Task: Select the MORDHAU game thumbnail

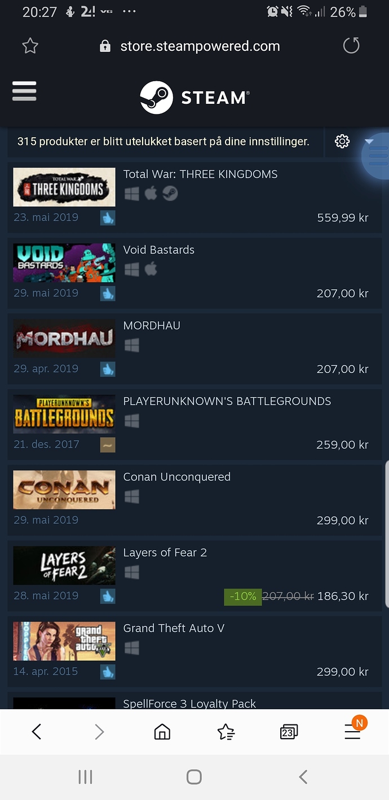Action: [x=64, y=339]
